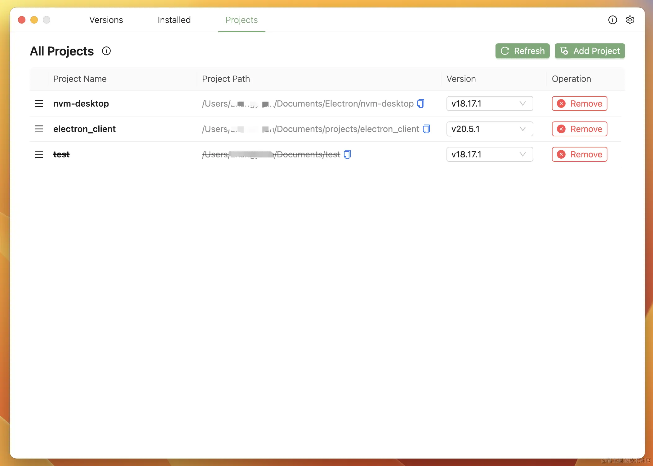Click the Project Name column header
This screenshot has height=466, width=653.
coord(80,79)
